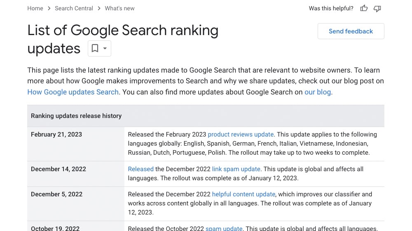Click the 'Released' link in December 14 row
The image size is (412, 231).
[140, 169]
